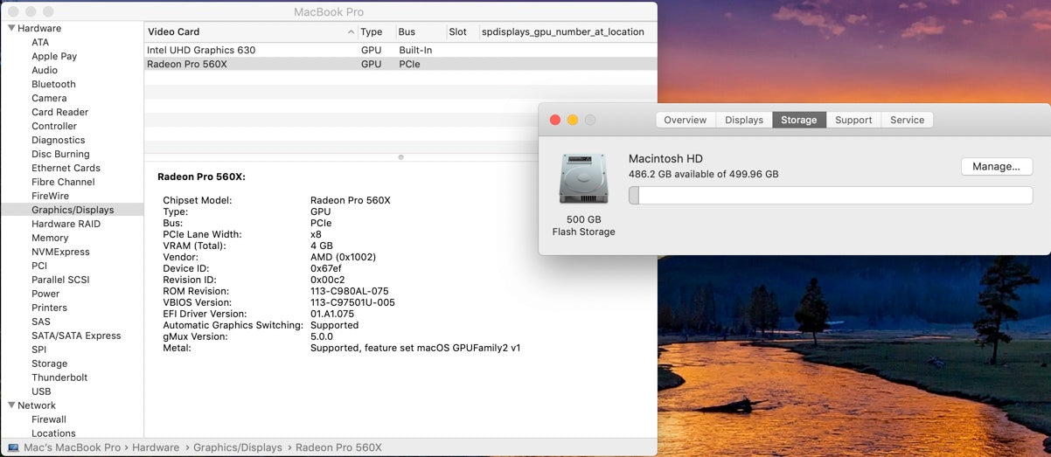The image size is (1051, 457).
Task: Select Memory in the sidebar
Action: (x=50, y=238)
